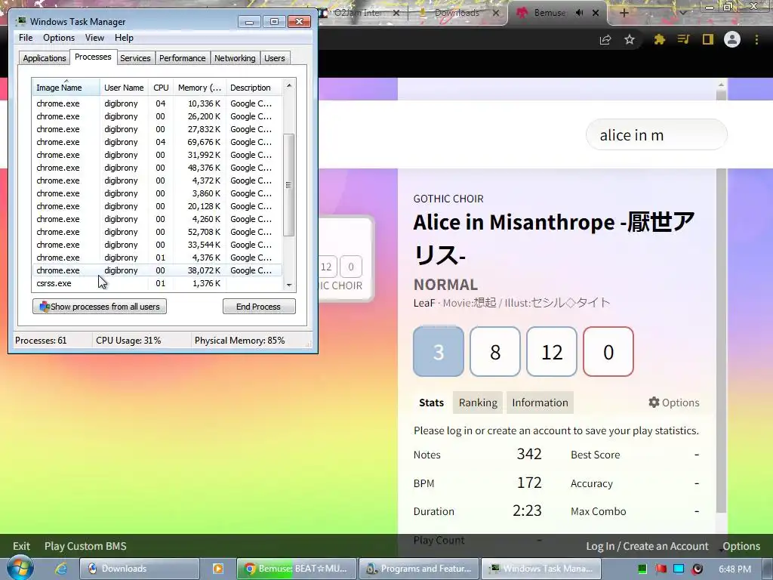Click the red flag tray icon
This screenshot has height=580, width=773.
point(661,569)
